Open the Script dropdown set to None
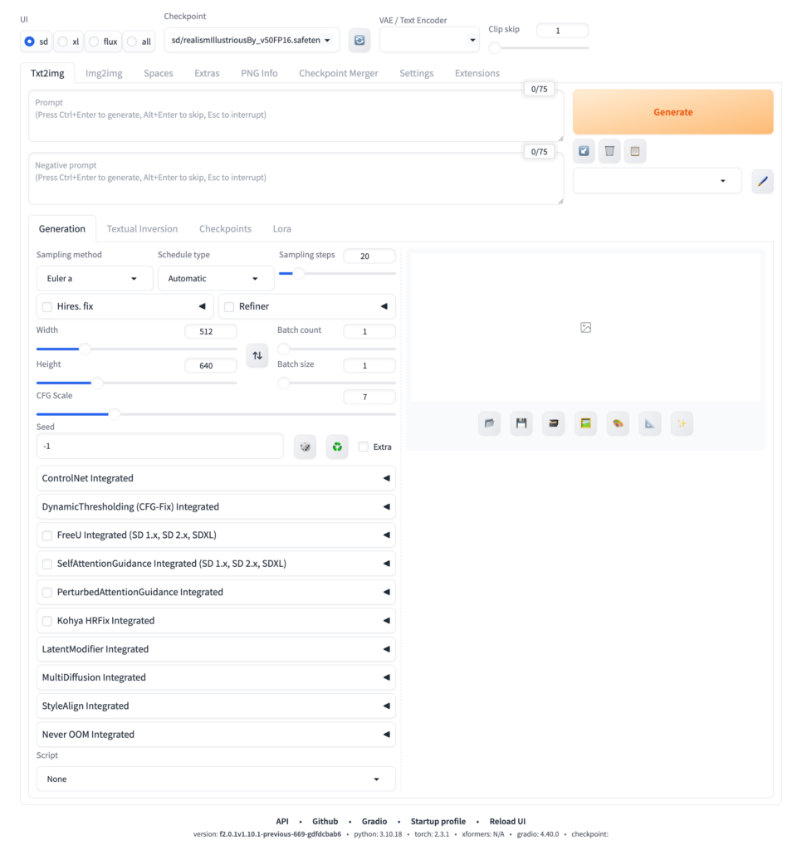802x850 pixels. (216, 779)
